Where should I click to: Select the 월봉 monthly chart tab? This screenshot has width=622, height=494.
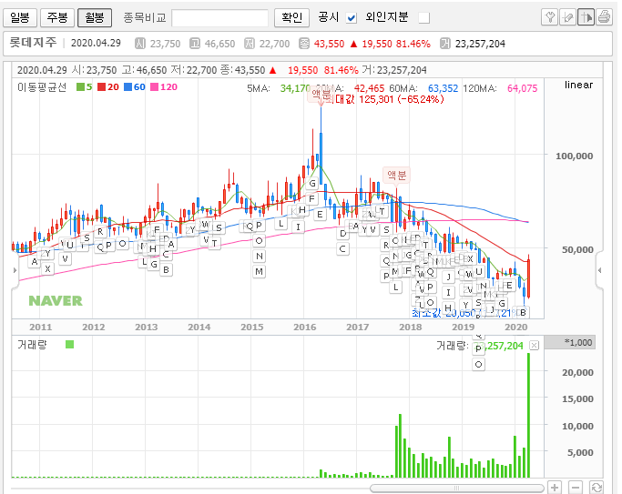pos(95,18)
